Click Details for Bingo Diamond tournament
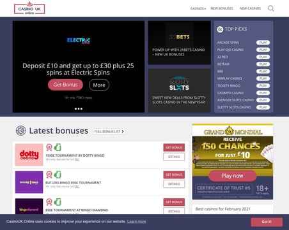 174,211
